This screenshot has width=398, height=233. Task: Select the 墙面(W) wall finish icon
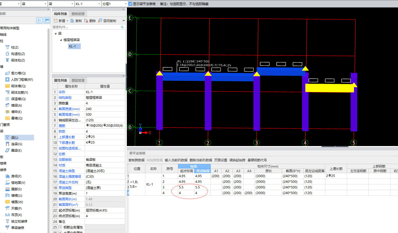pyautogui.click(x=8, y=202)
